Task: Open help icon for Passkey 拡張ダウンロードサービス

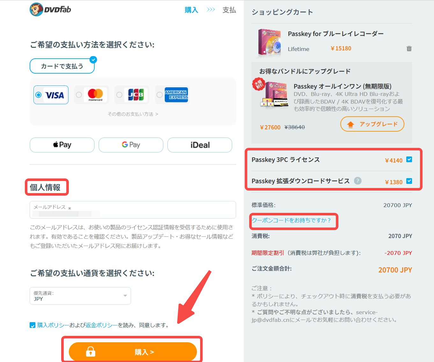Action: tap(358, 181)
